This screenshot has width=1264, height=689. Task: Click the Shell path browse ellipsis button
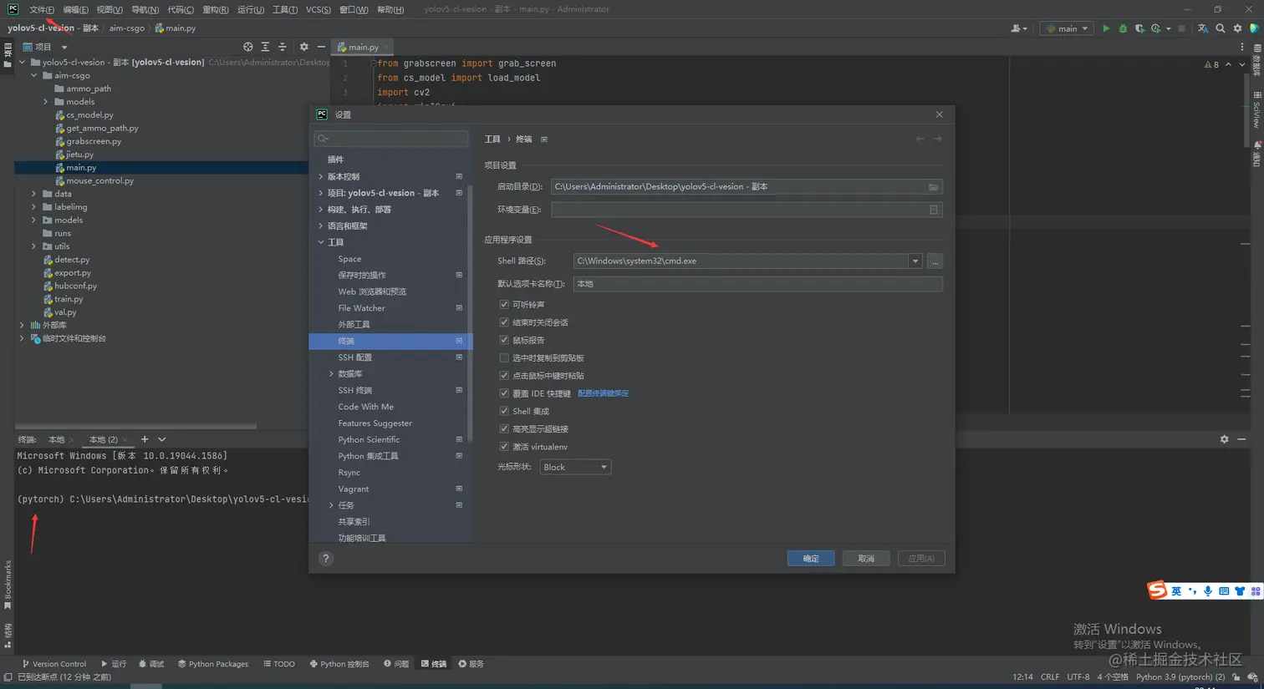(x=935, y=261)
